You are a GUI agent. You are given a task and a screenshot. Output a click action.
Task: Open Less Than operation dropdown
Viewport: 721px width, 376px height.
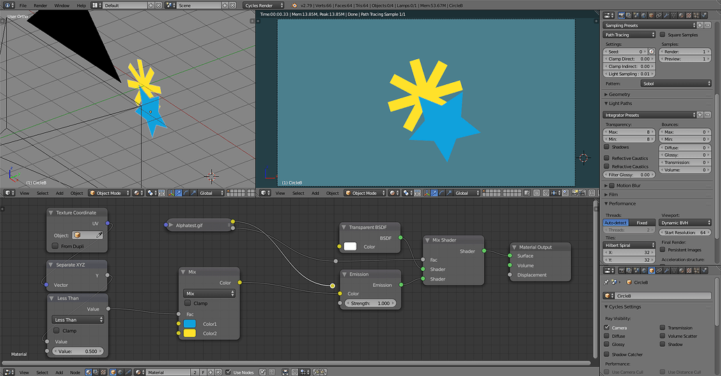pyautogui.click(x=78, y=320)
